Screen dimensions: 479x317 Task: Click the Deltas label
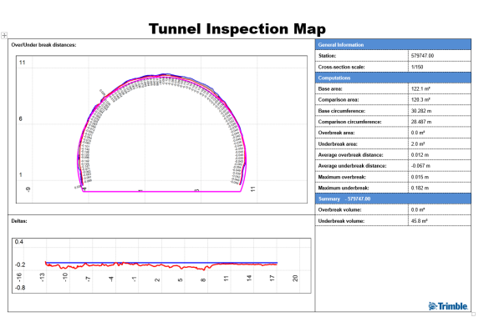tap(19, 221)
